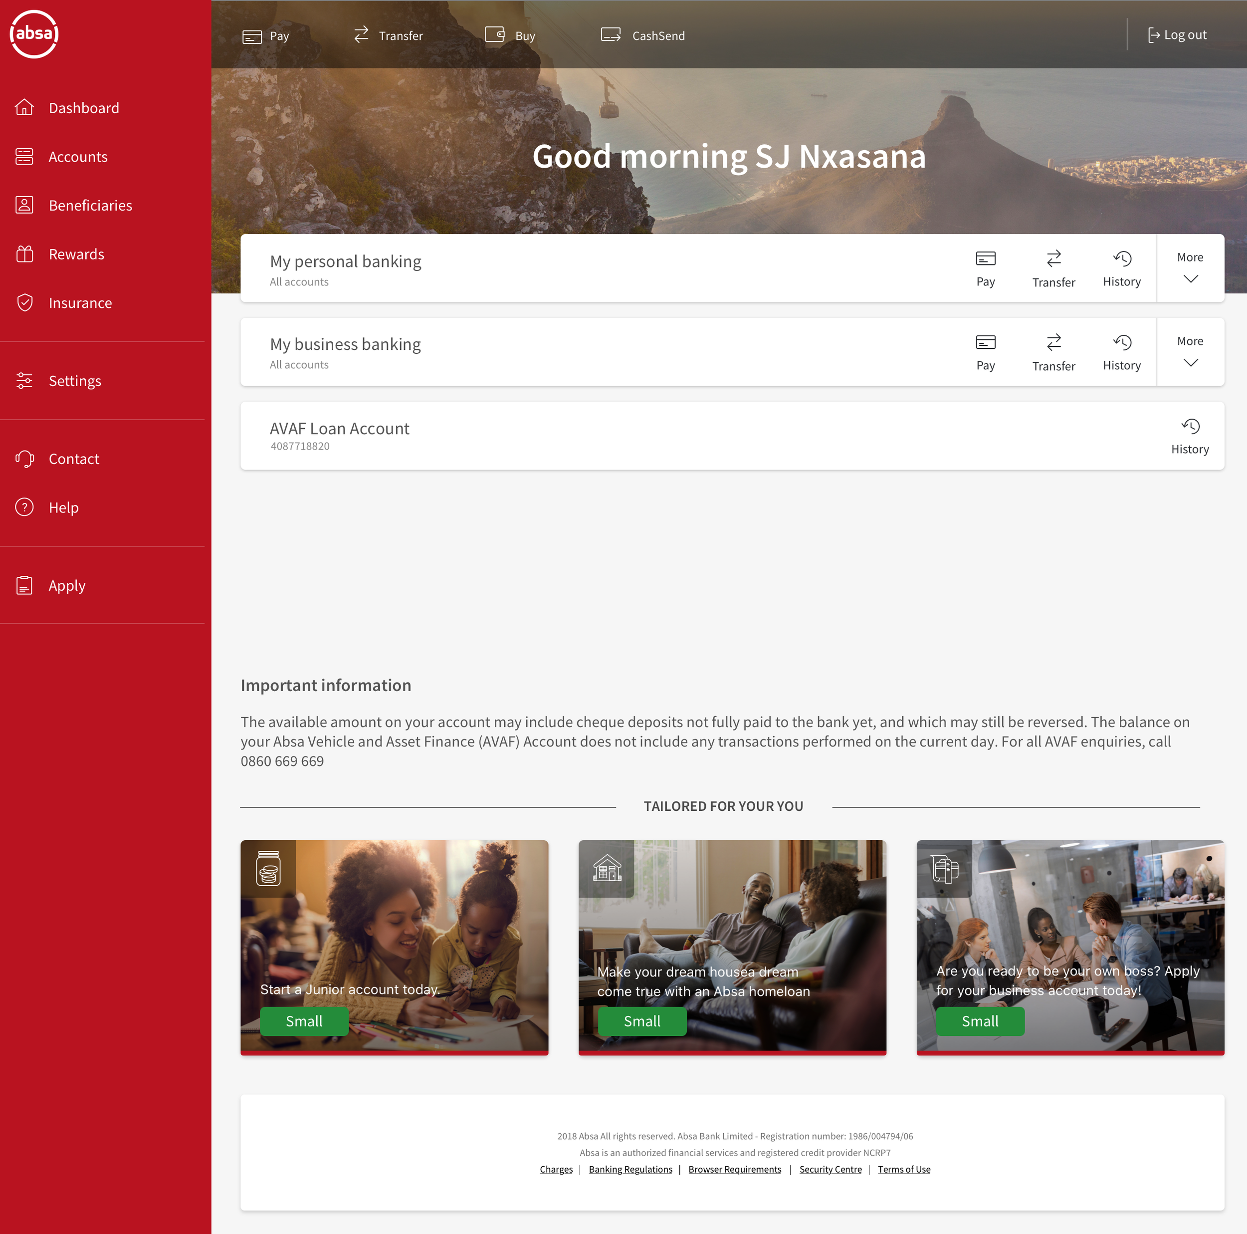
Task: Open Banking Regulations footer link
Action: (630, 1170)
